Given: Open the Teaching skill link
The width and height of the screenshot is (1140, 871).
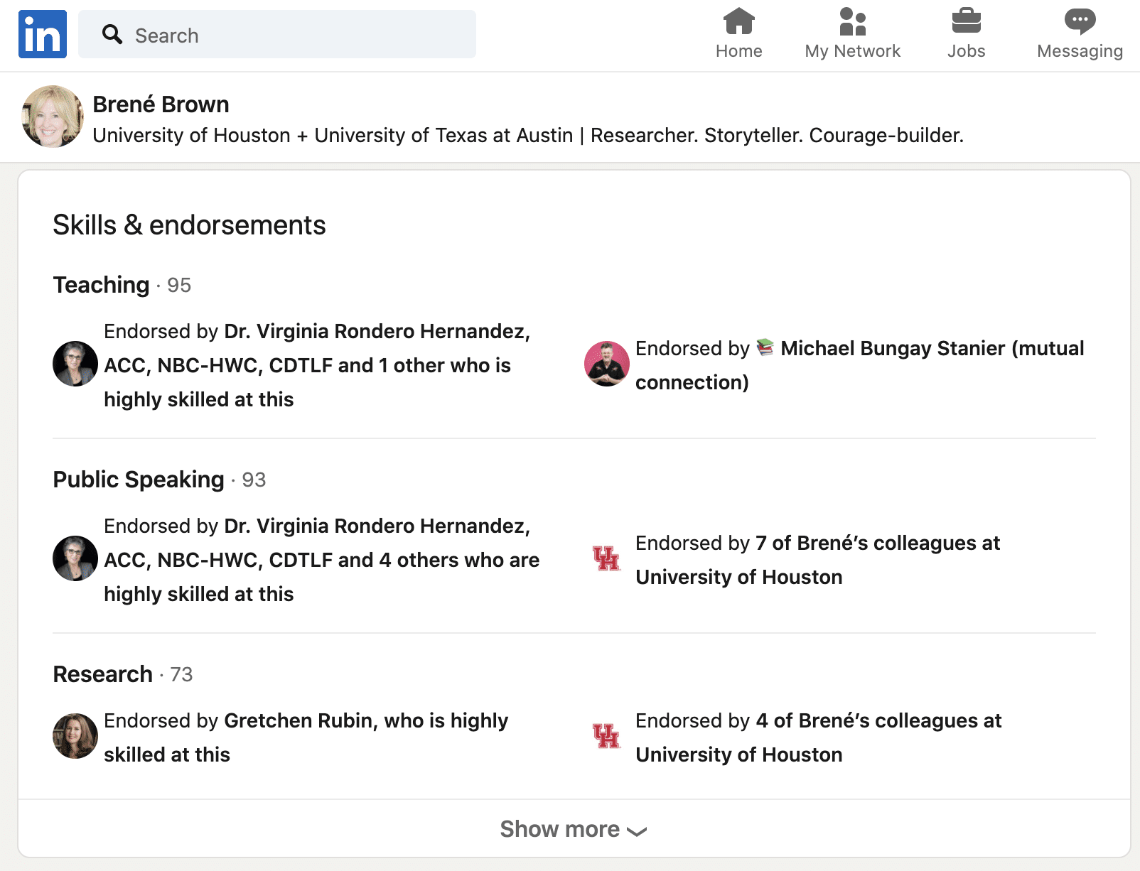Looking at the screenshot, I should [x=101, y=285].
